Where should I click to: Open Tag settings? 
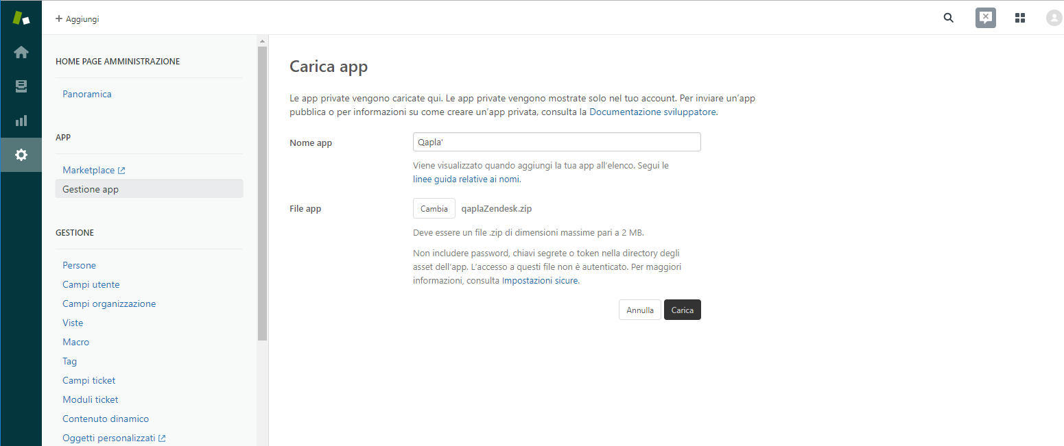tap(70, 362)
